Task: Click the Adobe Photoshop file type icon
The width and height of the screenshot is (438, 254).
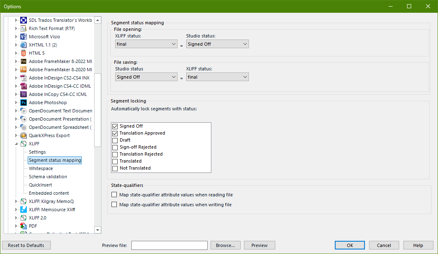Action: [x=24, y=103]
